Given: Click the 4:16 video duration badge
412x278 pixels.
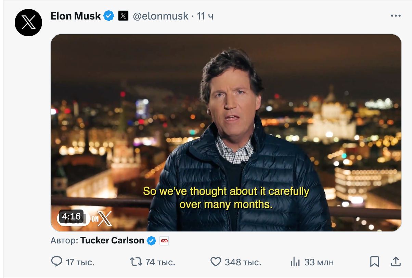Looking at the screenshot, I should [x=72, y=216].
